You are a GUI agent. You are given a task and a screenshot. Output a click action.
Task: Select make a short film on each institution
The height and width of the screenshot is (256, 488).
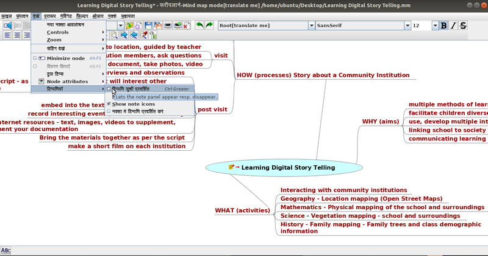click(127, 146)
